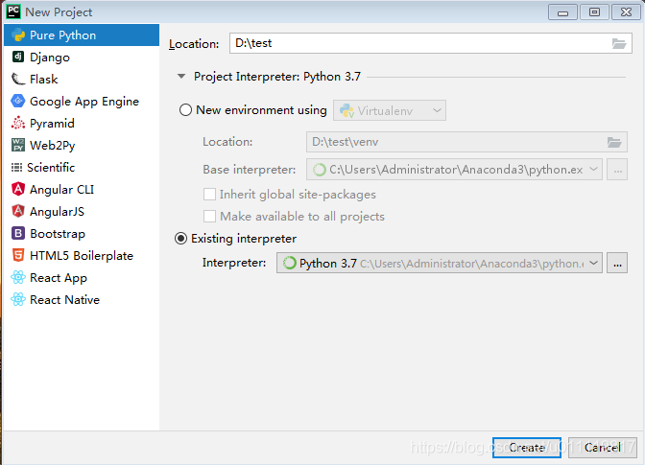Select the Pure Python project icon

click(x=18, y=35)
